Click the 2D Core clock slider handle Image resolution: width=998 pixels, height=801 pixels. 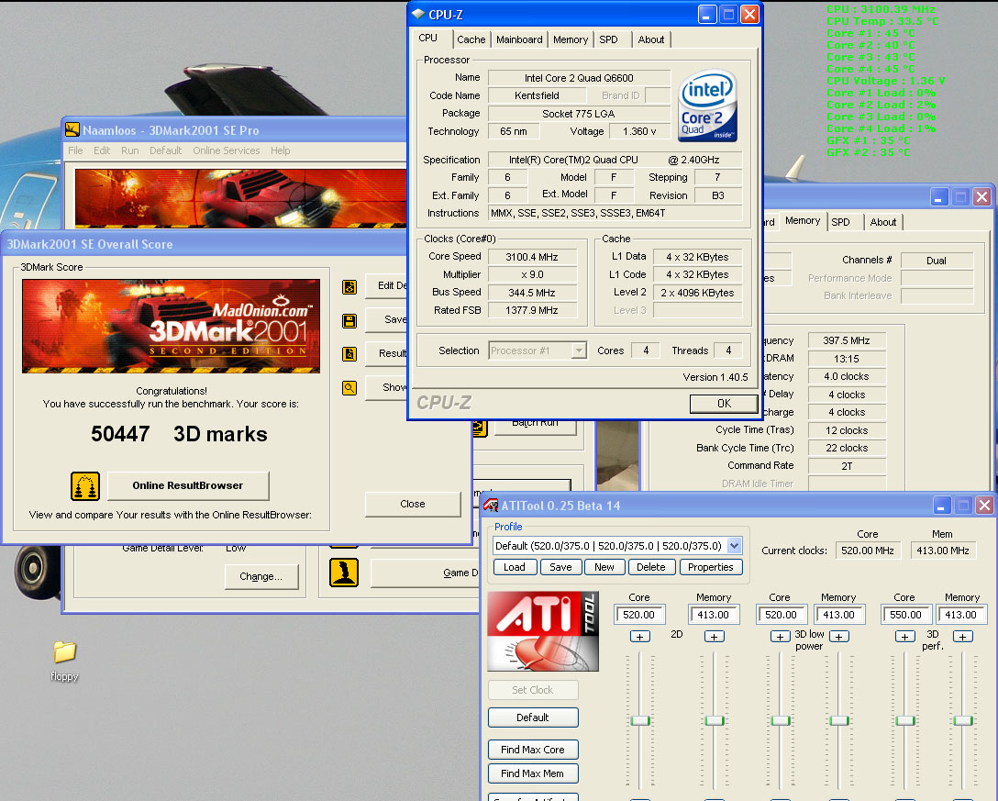(x=640, y=721)
